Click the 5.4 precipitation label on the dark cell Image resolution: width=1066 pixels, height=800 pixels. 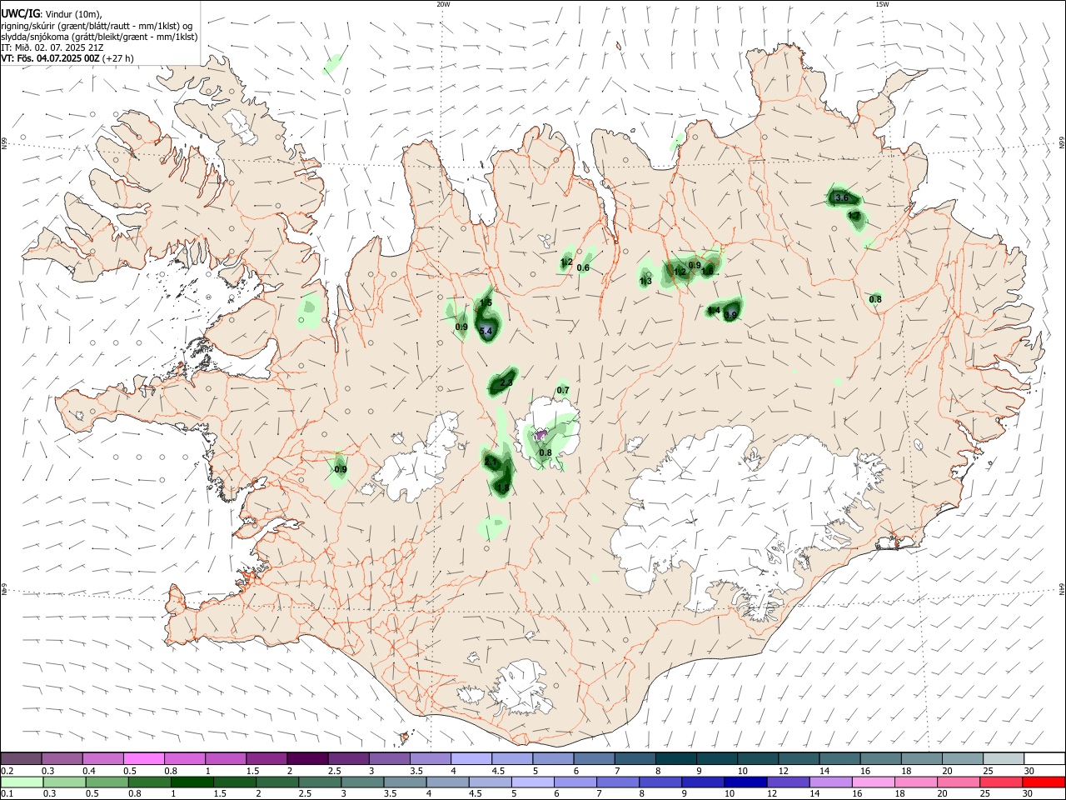click(x=486, y=331)
